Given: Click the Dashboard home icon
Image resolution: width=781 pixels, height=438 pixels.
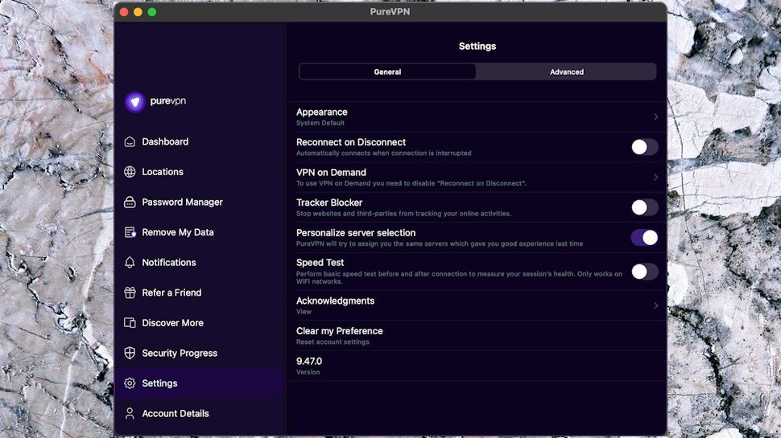Looking at the screenshot, I should (130, 141).
